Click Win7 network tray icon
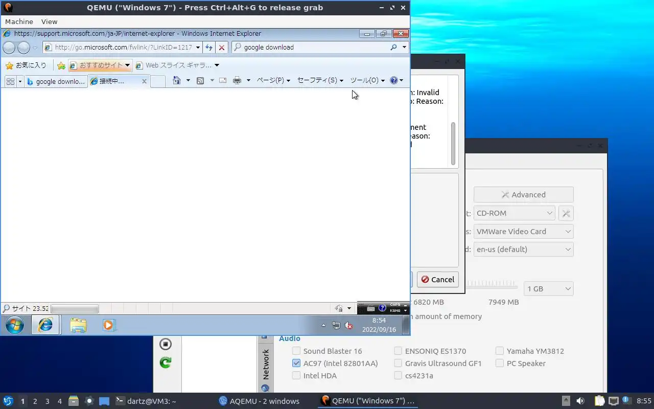Image resolution: width=654 pixels, height=409 pixels. click(336, 325)
